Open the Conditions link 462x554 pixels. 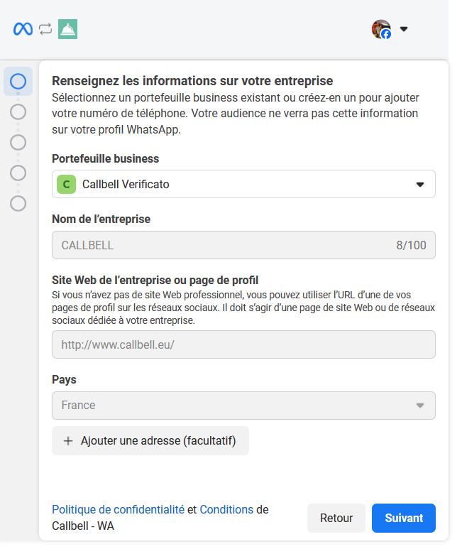coord(226,509)
